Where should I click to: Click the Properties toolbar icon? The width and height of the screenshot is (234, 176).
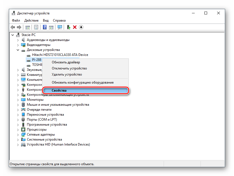(x=36, y=27)
